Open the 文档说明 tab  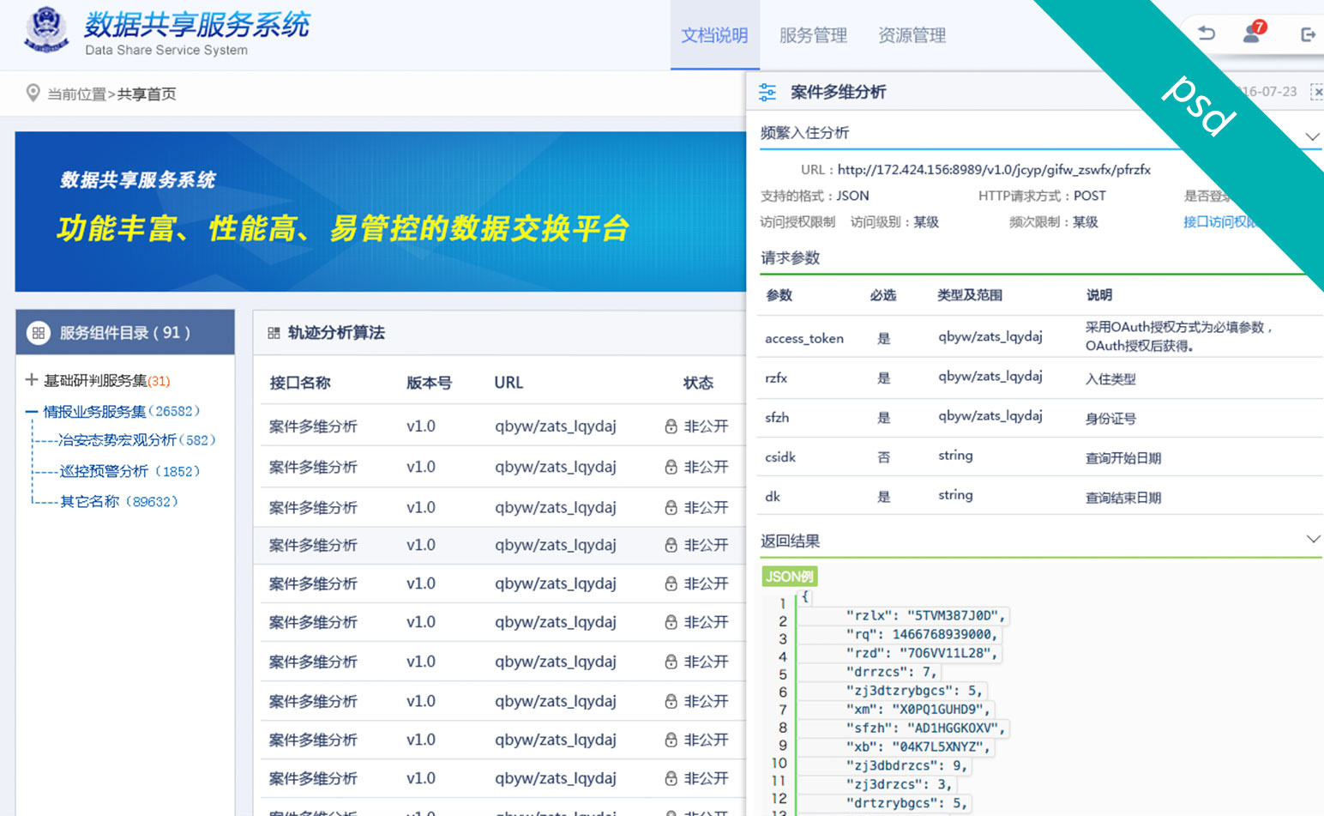tap(714, 36)
